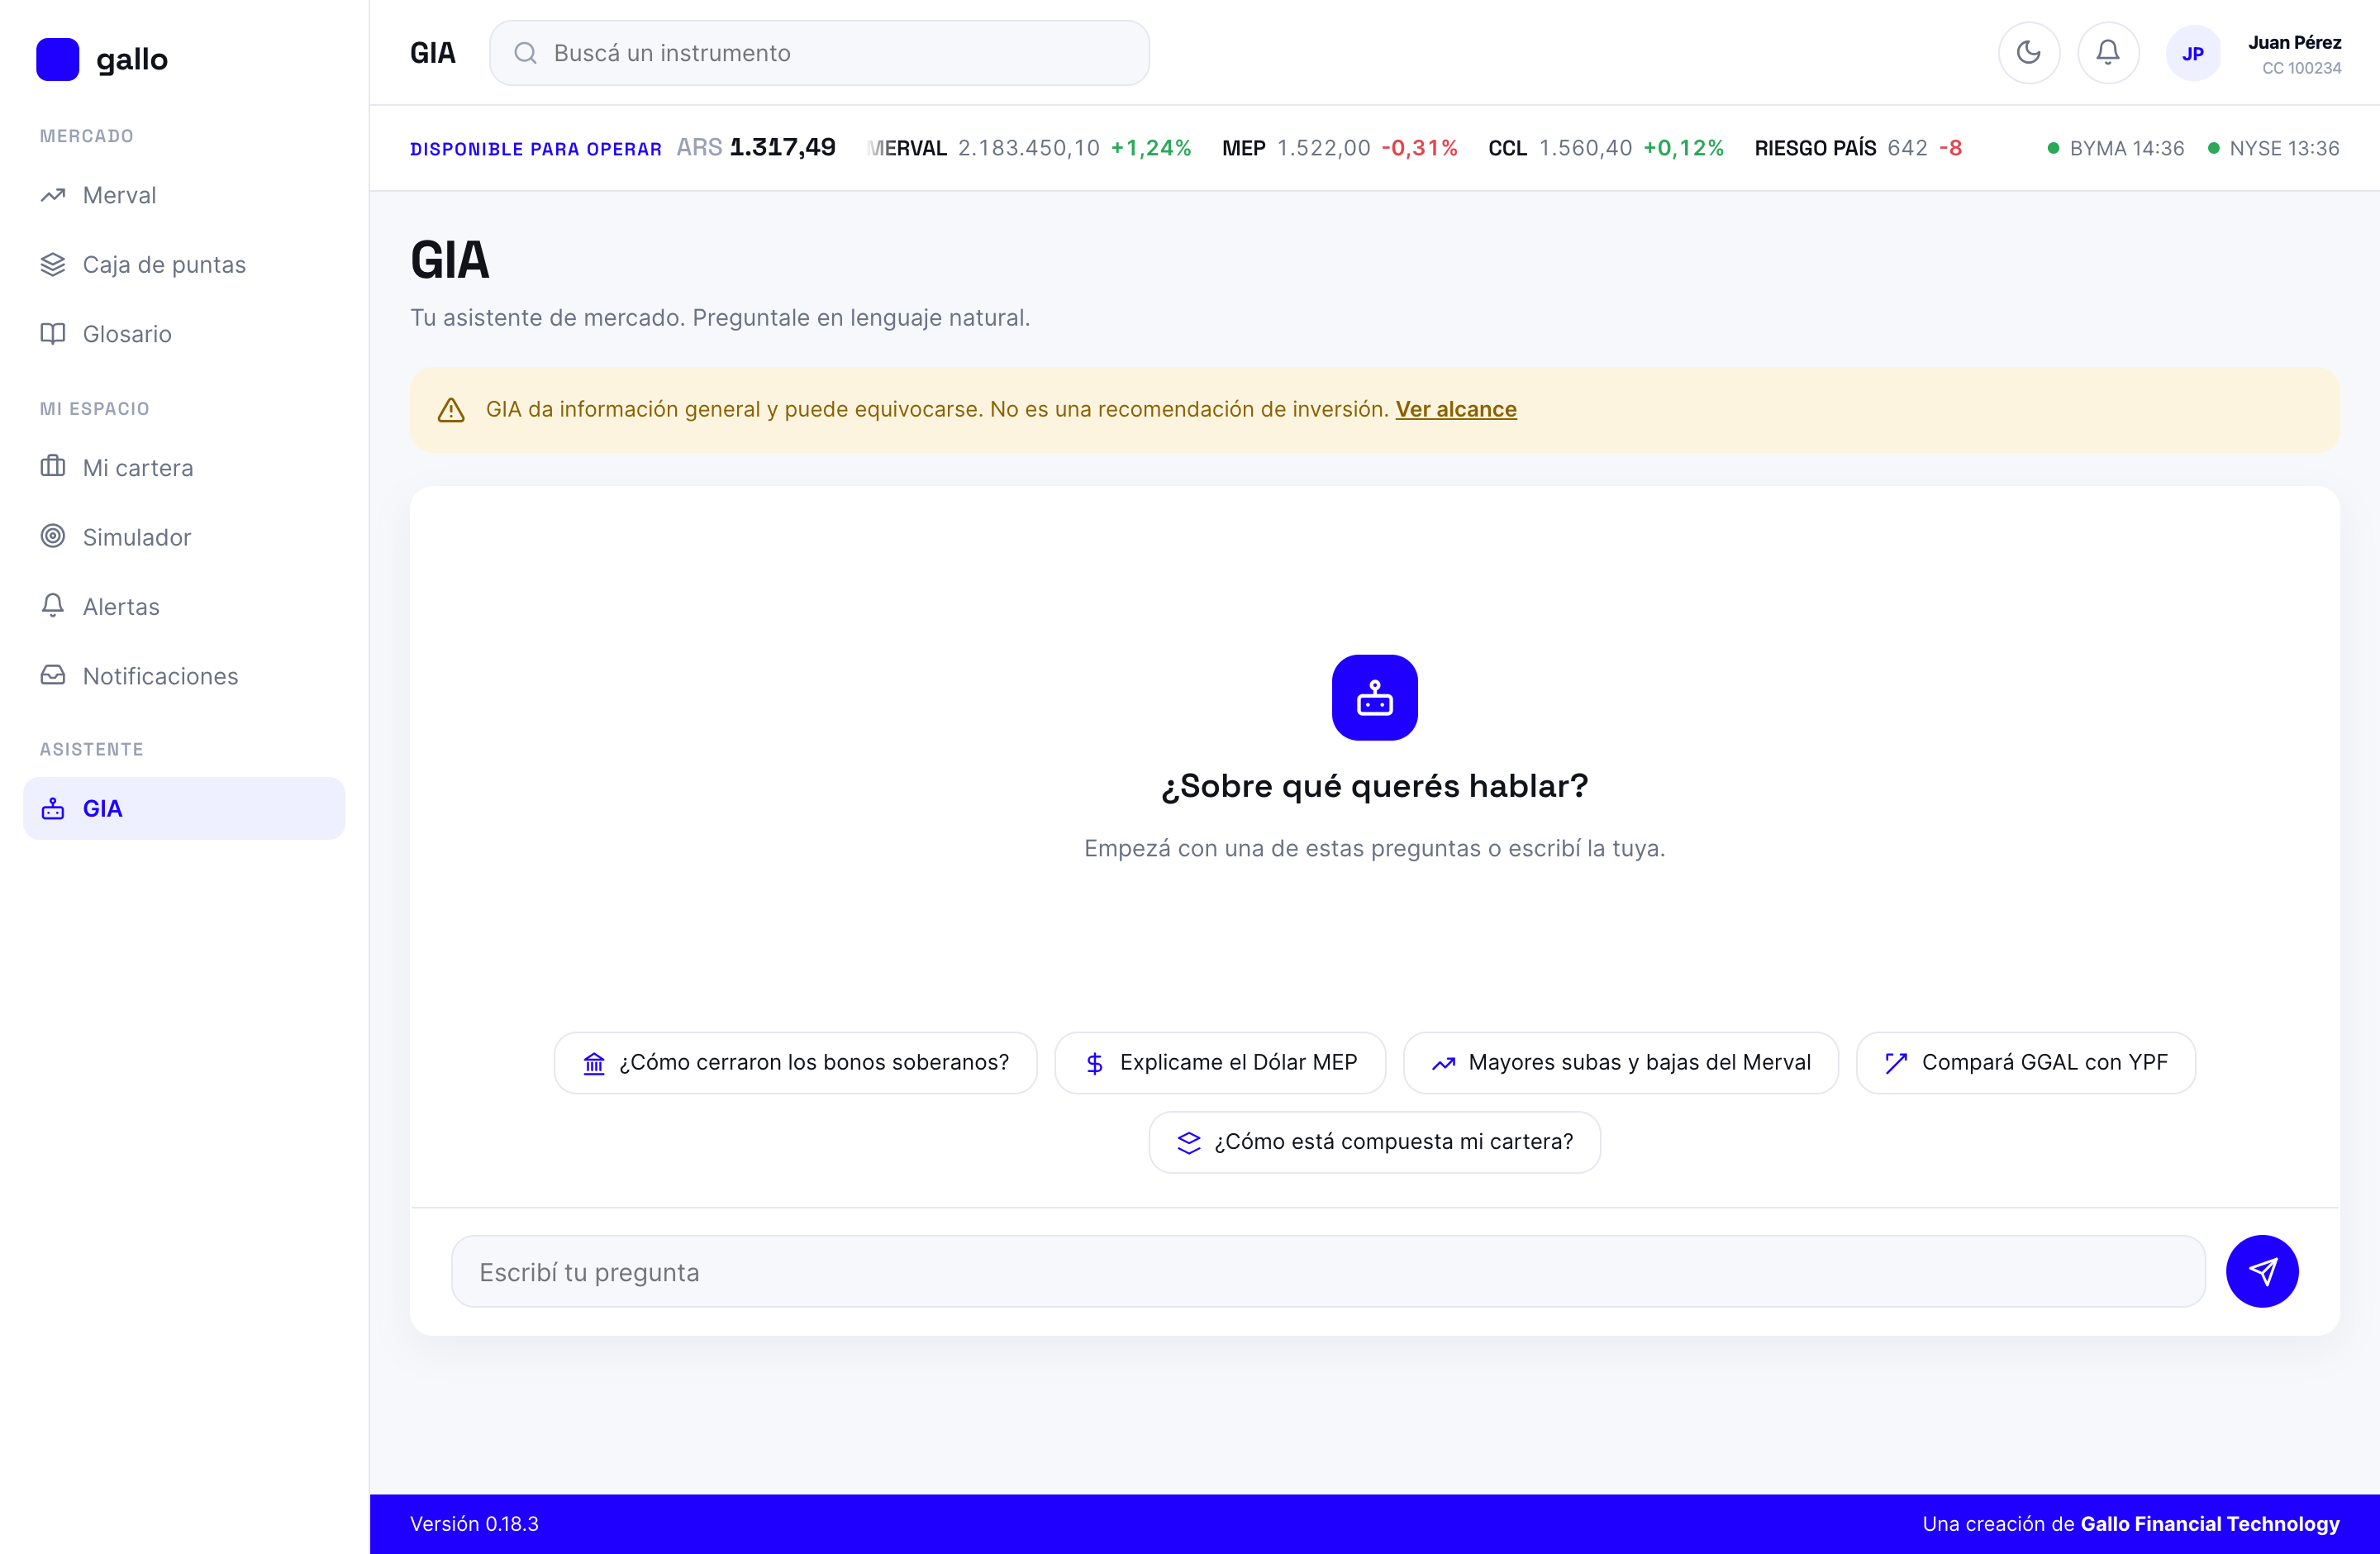Click the gallo logo square
The height and width of the screenshot is (1554, 2380).
coord(57,59)
